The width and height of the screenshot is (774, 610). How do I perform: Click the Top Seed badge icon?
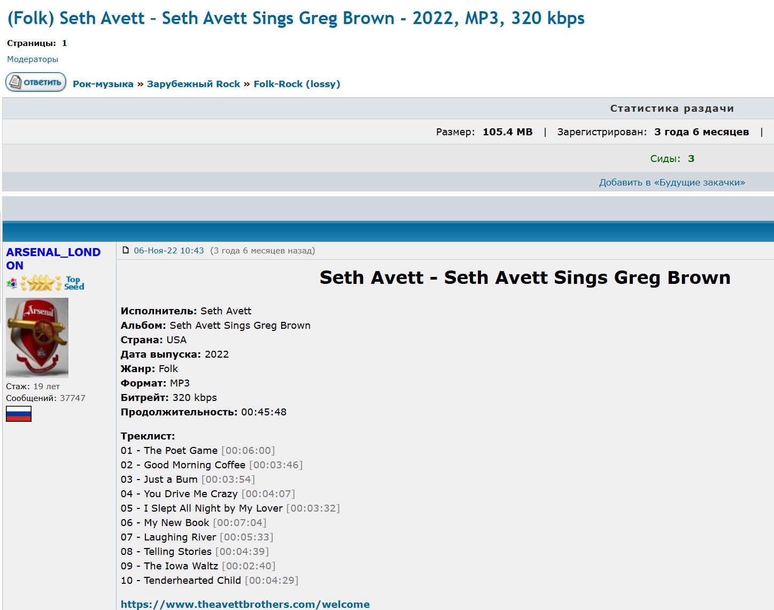(74, 283)
